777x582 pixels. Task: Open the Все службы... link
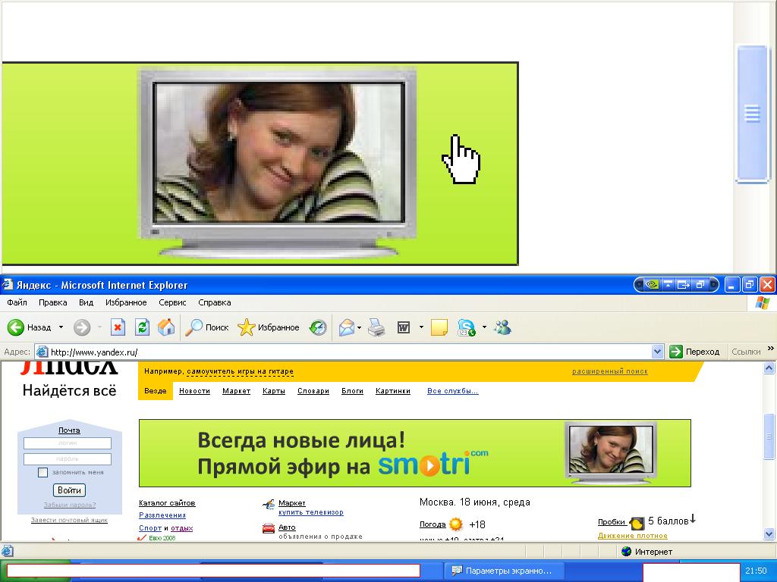coord(452,391)
